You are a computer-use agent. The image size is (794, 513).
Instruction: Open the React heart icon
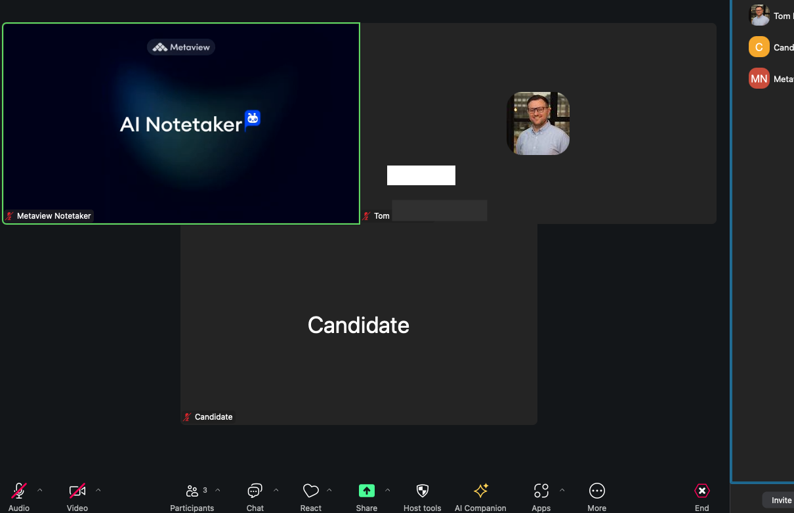pyautogui.click(x=310, y=491)
